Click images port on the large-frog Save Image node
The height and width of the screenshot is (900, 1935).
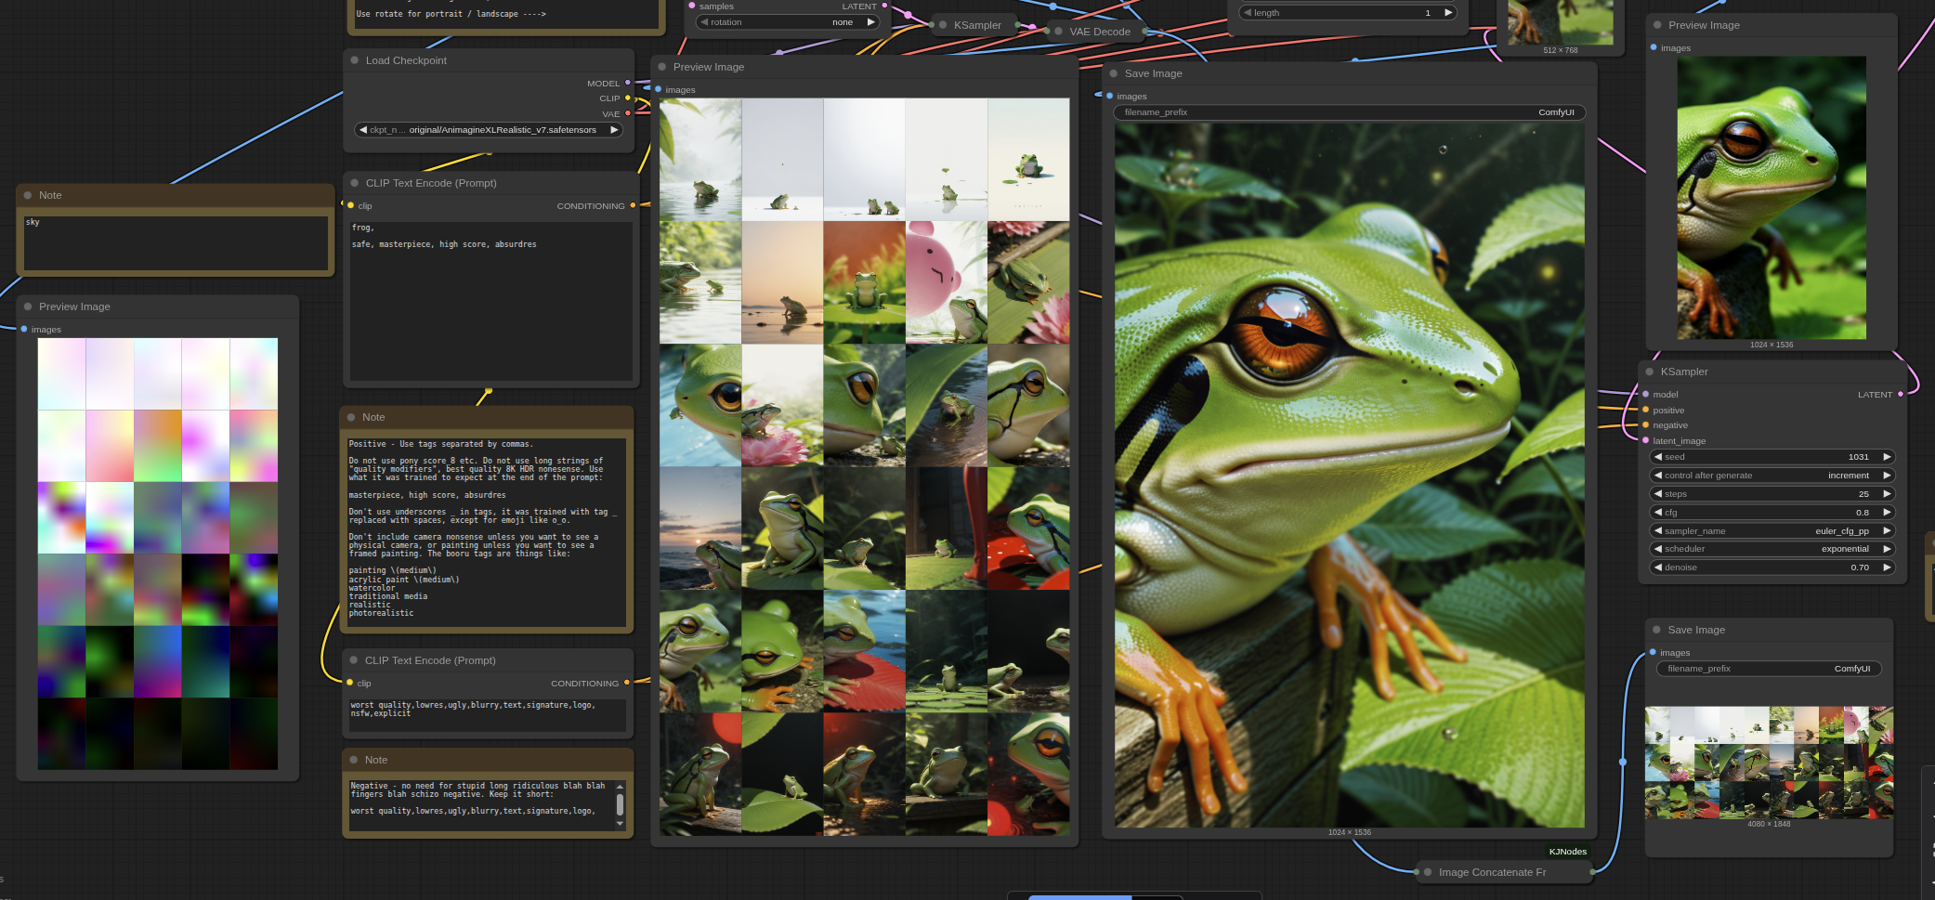1110,96
